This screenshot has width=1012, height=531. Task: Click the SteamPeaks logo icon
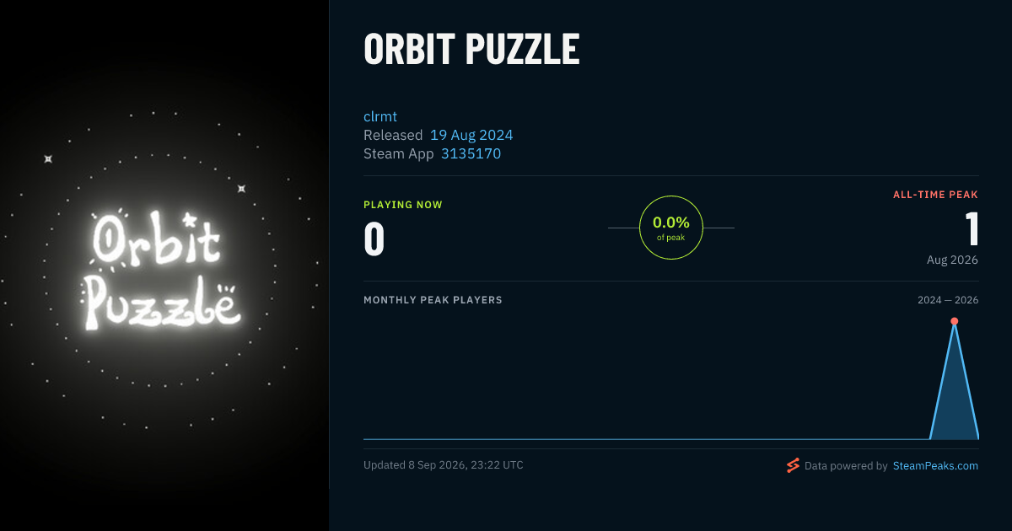793,465
